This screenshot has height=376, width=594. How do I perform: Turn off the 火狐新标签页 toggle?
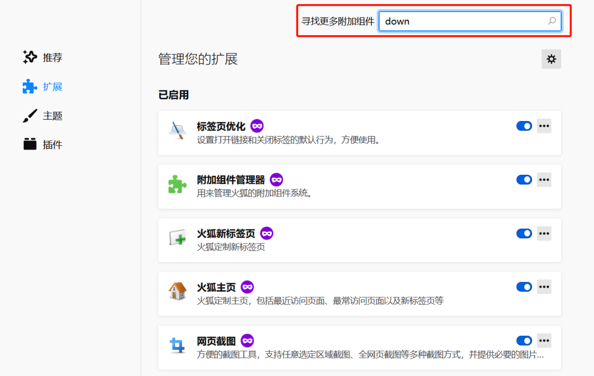(x=524, y=233)
